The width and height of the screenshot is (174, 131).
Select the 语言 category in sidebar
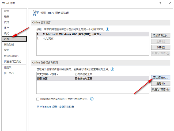point(14,39)
